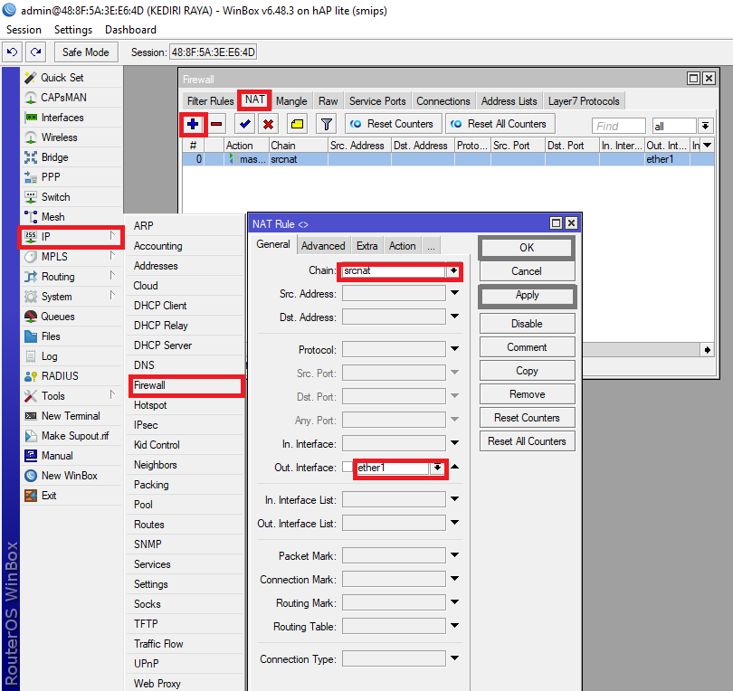
Task: Click the blue plus Add rule icon
Action: tap(193, 124)
